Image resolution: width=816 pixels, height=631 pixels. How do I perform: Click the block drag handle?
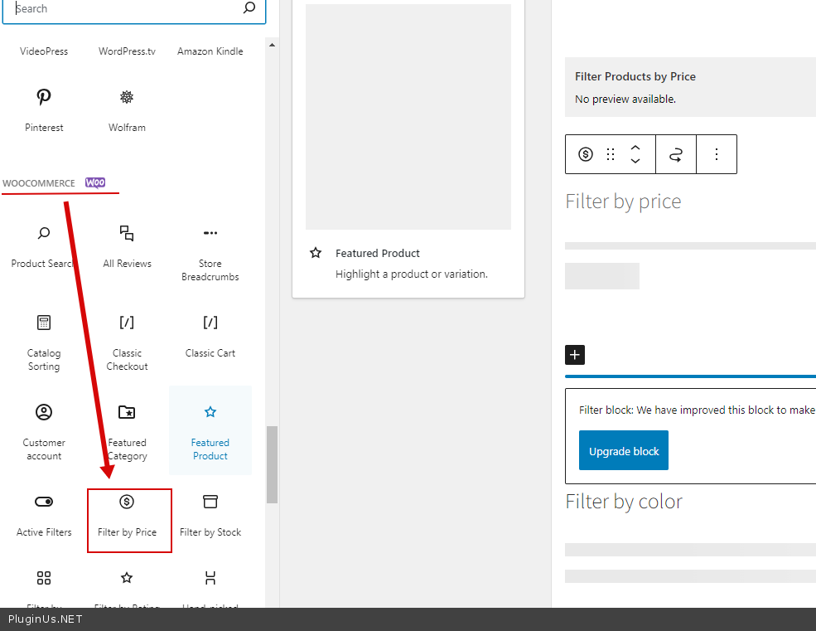click(611, 154)
